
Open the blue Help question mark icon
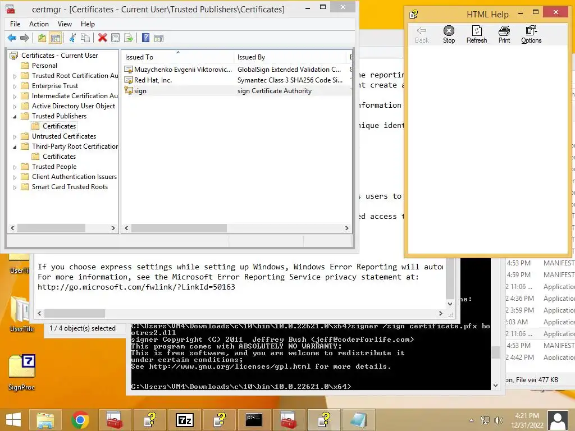click(x=145, y=38)
